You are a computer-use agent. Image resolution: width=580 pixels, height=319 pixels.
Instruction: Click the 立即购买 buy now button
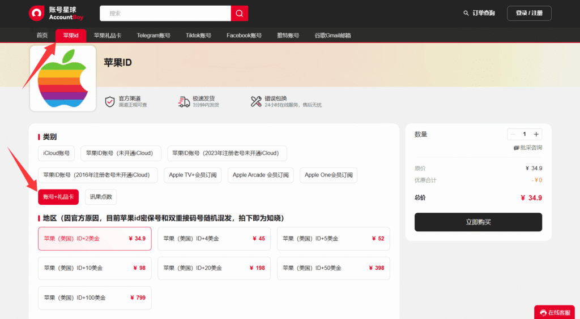pyautogui.click(x=478, y=222)
